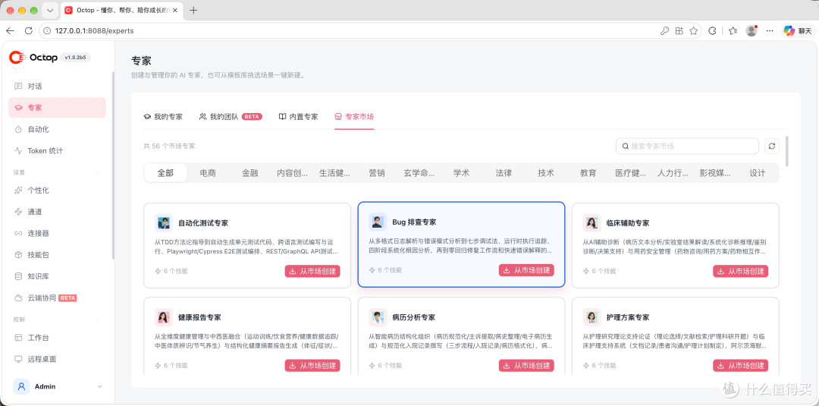Open 通道 channel icon

click(x=18, y=212)
